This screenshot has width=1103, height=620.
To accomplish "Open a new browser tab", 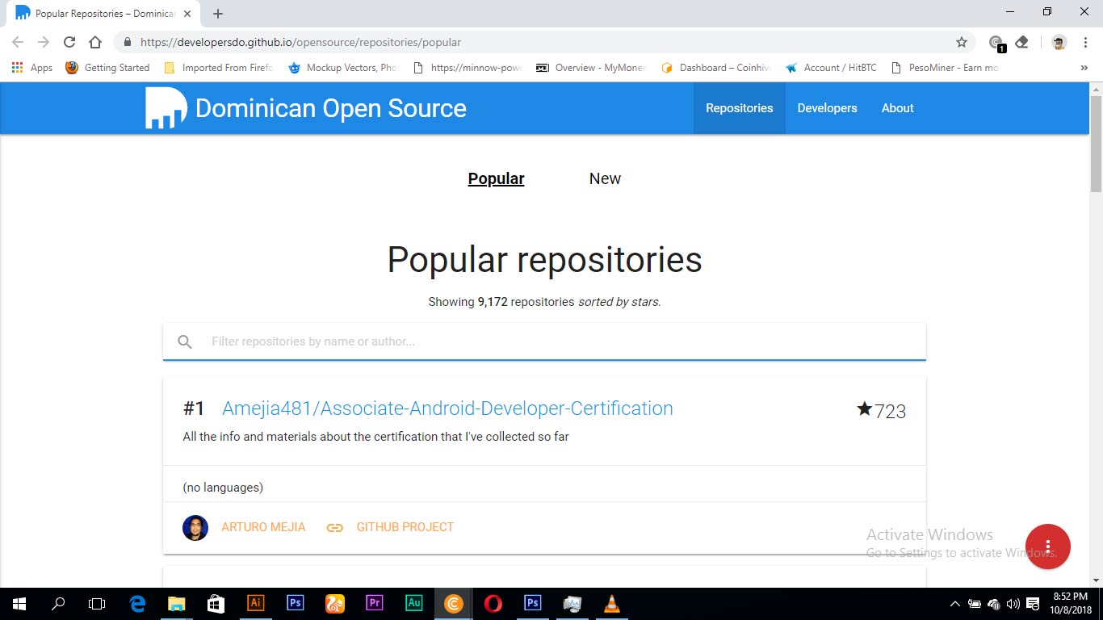I will pyautogui.click(x=218, y=14).
